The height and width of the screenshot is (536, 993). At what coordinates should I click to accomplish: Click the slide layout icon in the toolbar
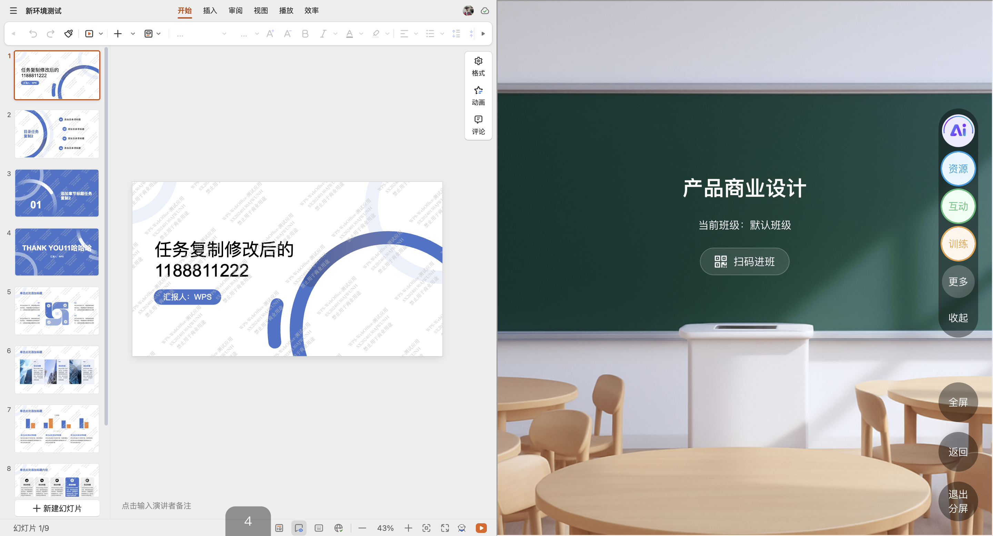coord(148,34)
